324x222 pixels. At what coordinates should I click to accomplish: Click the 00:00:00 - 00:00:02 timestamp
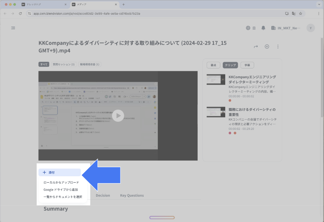click(x=241, y=96)
